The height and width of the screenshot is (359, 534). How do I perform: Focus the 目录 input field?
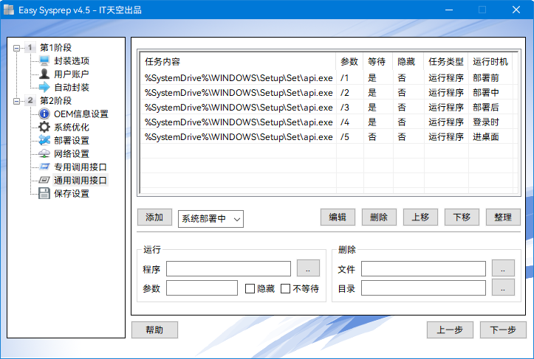[x=423, y=288]
